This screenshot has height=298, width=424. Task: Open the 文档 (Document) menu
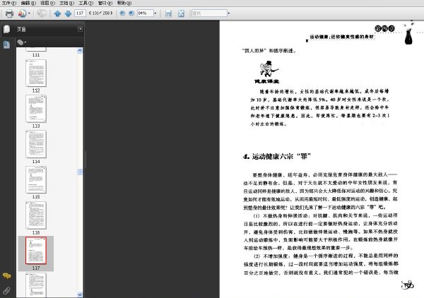pyautogui.click(x=66, y=4)
